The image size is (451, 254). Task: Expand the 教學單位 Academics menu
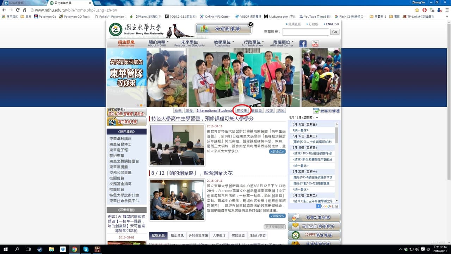tap(223, 43)
